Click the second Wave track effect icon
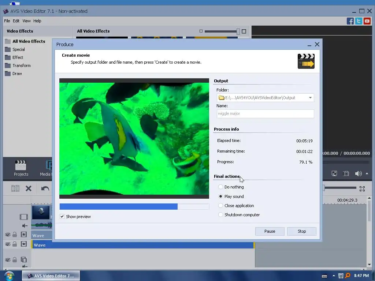 coord(24,244)
